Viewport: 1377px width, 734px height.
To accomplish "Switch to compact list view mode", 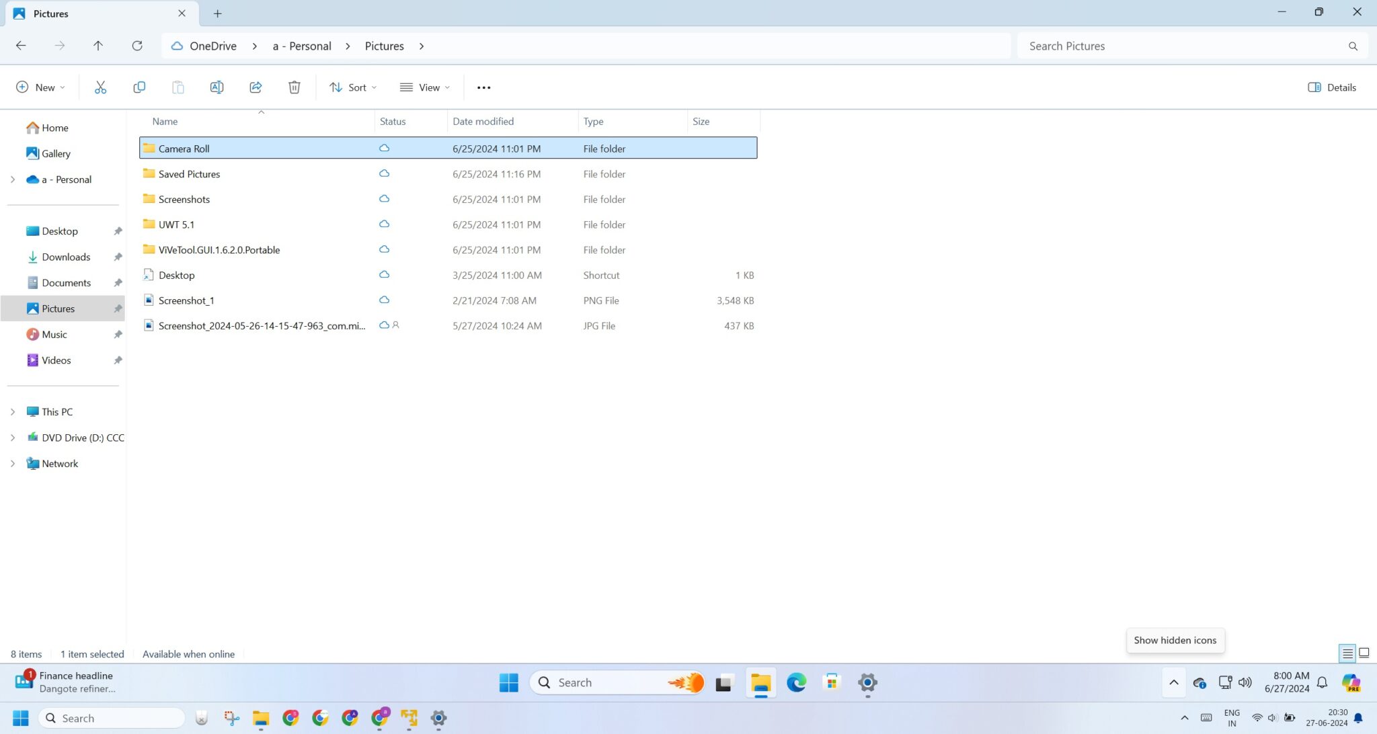I will (x=1347, y=653).
